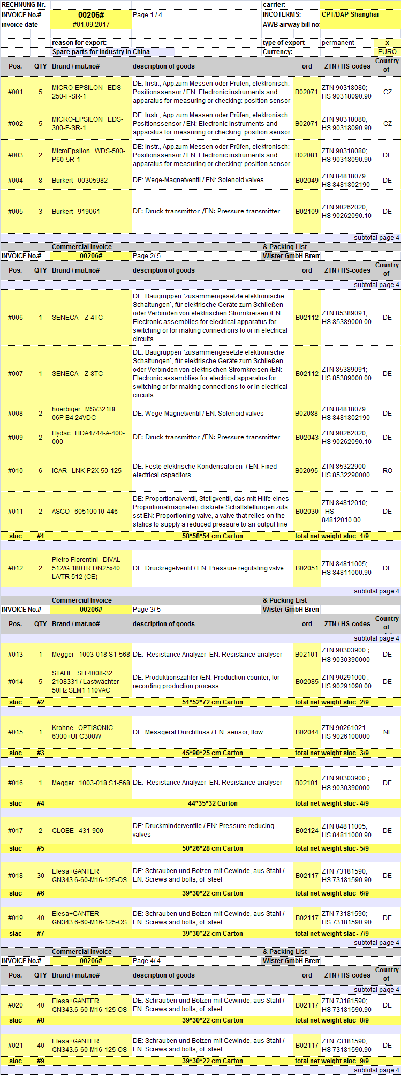
Task: Select 'MICRO-EPSILON EDS-300-F-SR-1' material cell
Action: tap(91, 124)
